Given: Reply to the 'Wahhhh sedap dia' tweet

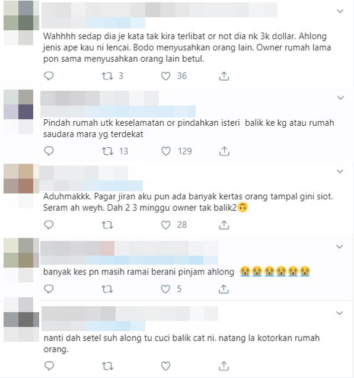Looking at the screenshot, I should click(x=49, y=76).
